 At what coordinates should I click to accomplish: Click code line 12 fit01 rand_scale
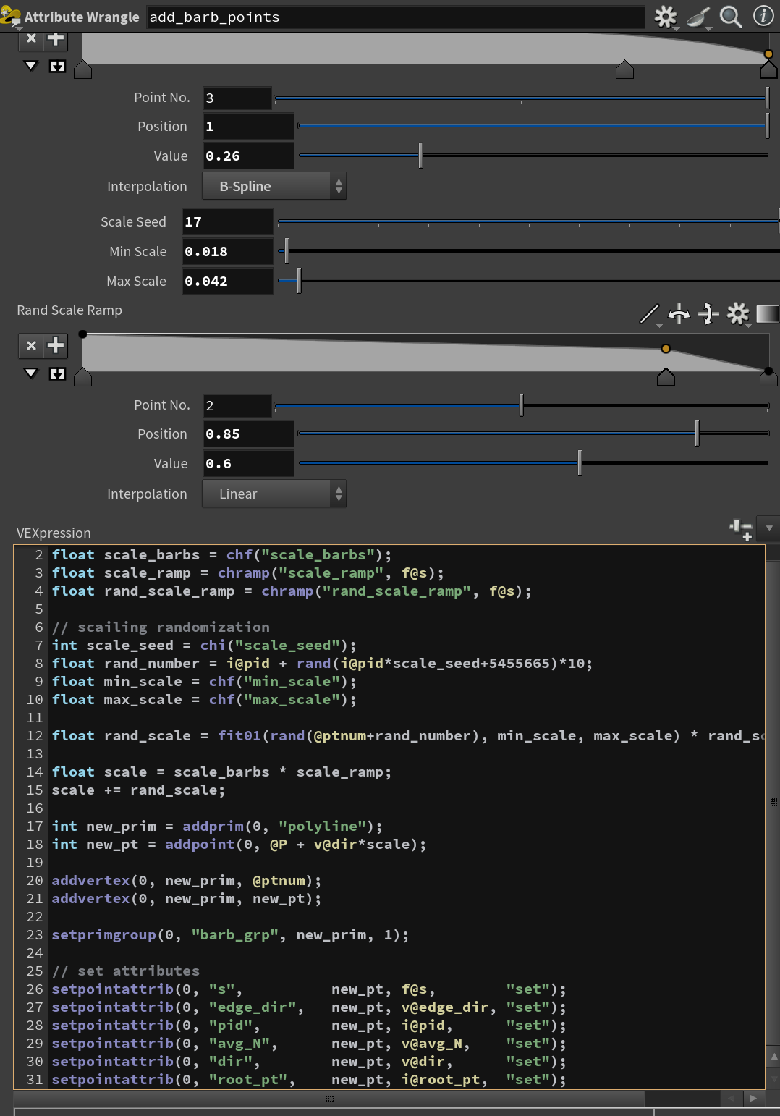(408, 735)
